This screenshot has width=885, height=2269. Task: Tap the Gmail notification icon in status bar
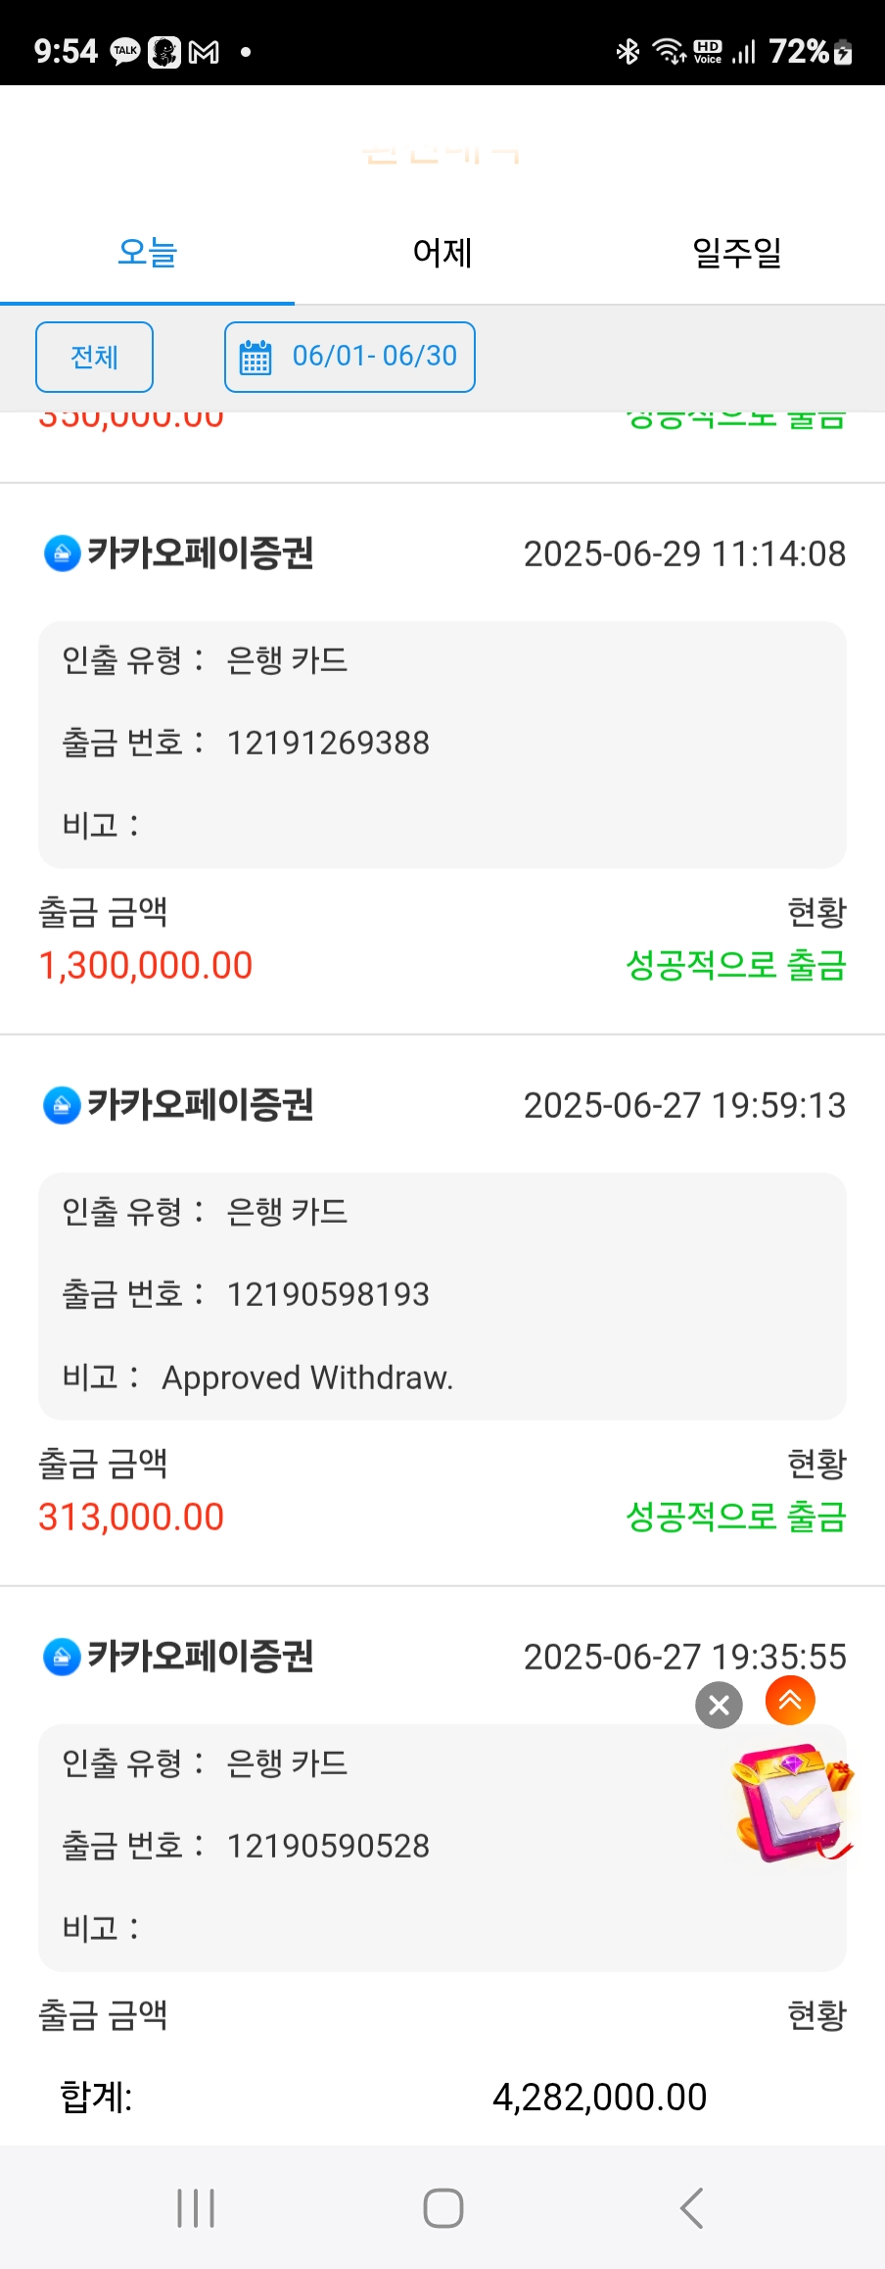tap(204, 52)
